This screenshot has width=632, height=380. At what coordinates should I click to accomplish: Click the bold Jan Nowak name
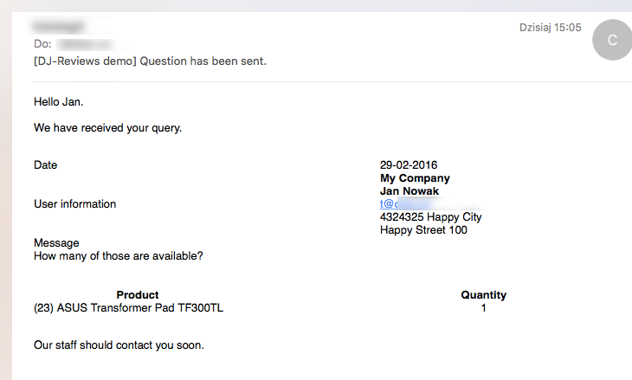tap(411, 191)
